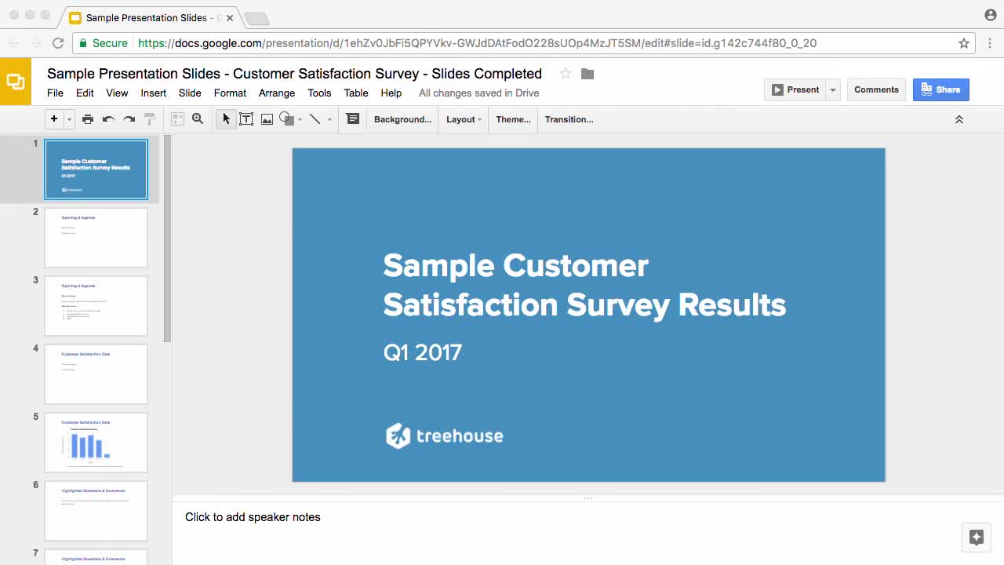The image size is (1004, 565).
Task: Open the Arrange menu
Action: [x=277, y=93]
